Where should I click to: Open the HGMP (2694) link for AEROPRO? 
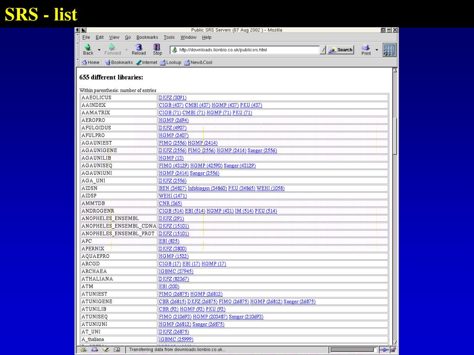(x=174, y=120)
